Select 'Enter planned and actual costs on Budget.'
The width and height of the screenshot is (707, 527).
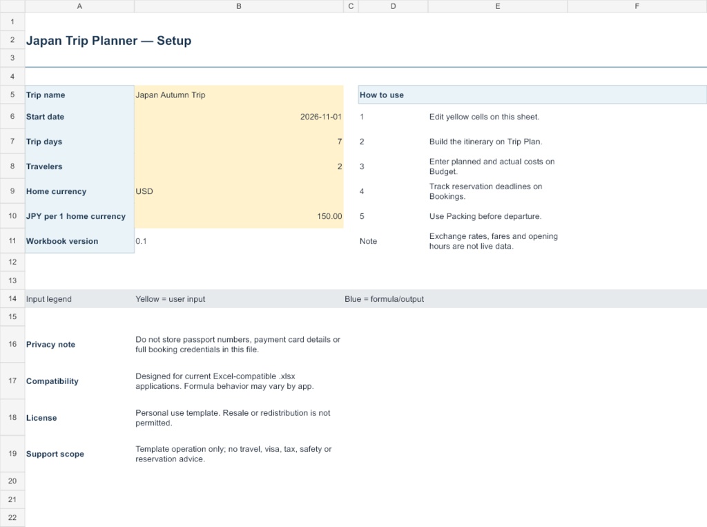coord(497,166)
